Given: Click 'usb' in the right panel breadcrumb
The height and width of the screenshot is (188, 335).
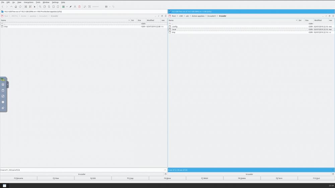Looking at the screenshot, I should point(187,16).
